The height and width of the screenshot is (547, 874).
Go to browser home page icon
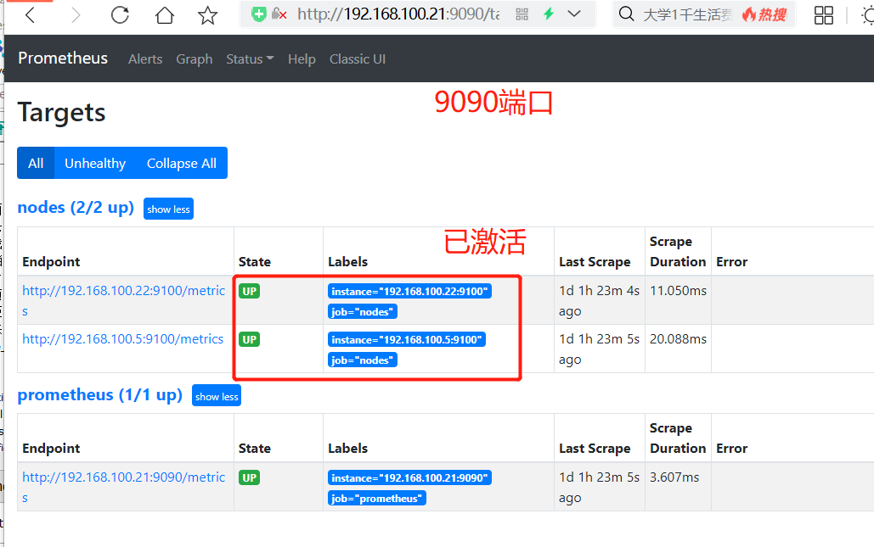pos(165,15)
